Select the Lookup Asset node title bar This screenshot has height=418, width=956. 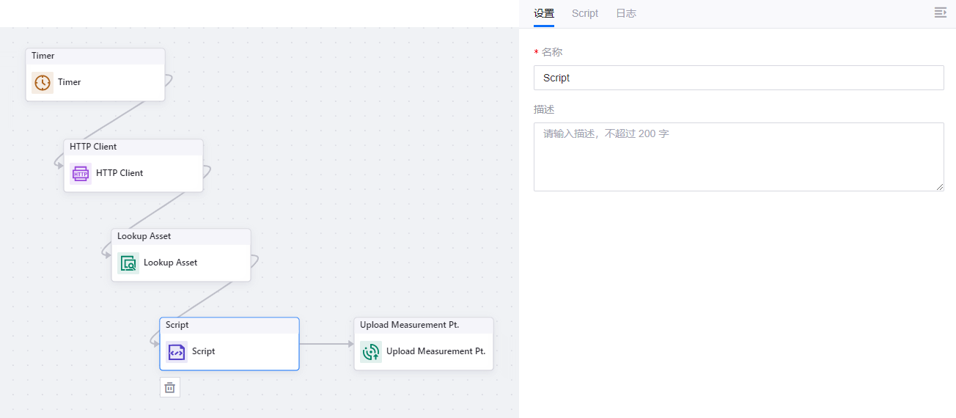click(x=181, y=236)
